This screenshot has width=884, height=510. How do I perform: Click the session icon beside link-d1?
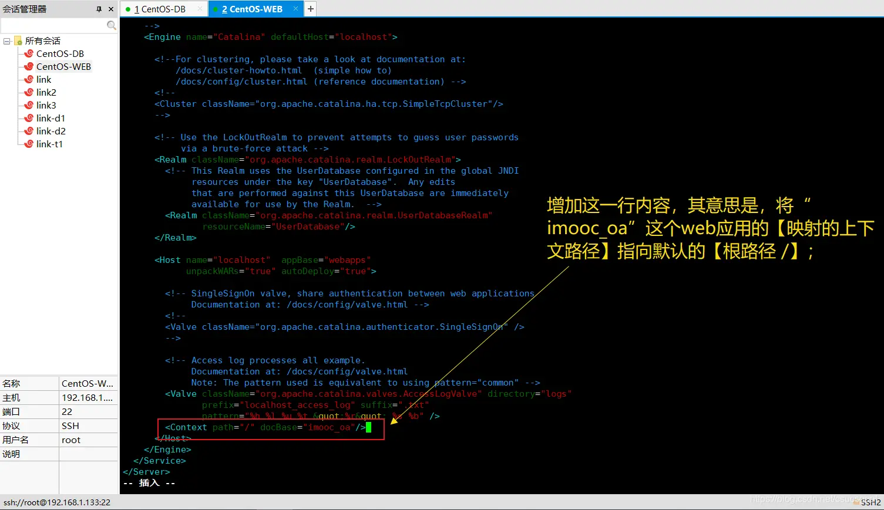tap(29, 119)
